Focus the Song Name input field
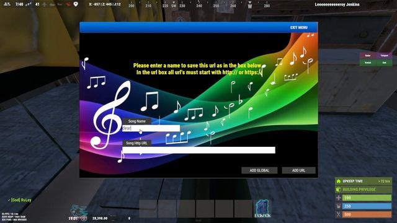397x223 pixels. point(151,128)
